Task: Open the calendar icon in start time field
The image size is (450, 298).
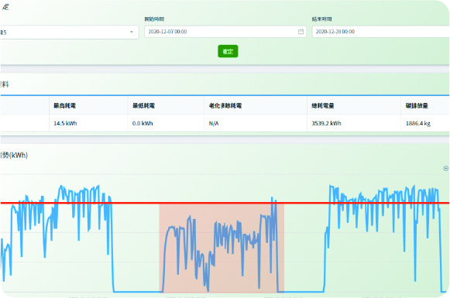Action: [x=301, y=32]
